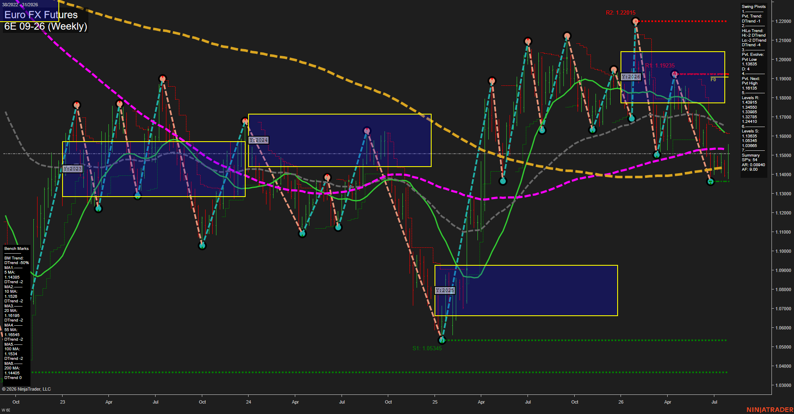Click Pvt Low value under Pvt. Evolve
The image size is (794, 414).
(x=749, y=64)
